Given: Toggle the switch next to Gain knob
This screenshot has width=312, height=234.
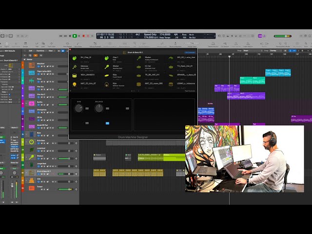Looking at the screenshot, I should tap(87, 108).
